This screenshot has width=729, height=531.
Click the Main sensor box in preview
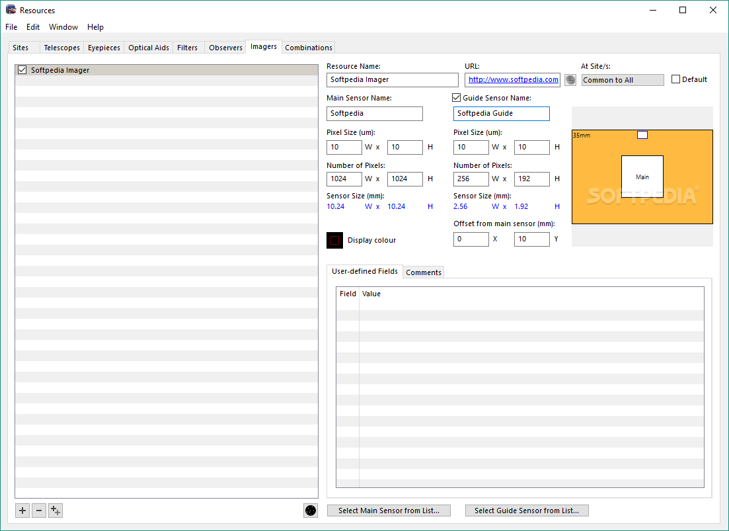(642, 177)
